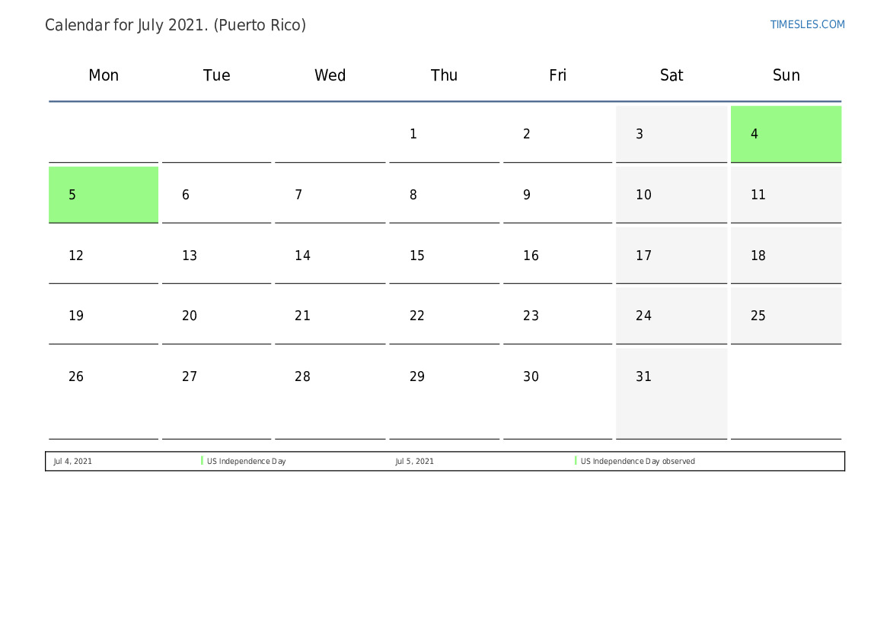Select day 16 in the calendar
This screenshot has height=629, width=890.
557,256
